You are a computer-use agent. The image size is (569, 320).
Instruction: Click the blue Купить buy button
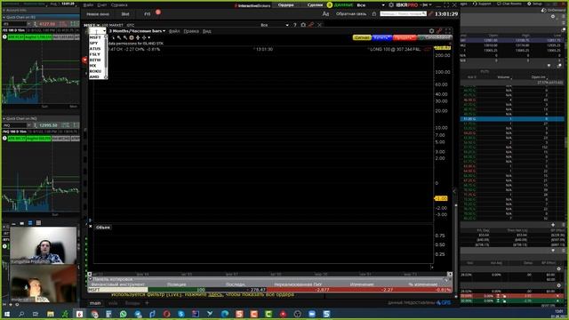tap(381, 37)
